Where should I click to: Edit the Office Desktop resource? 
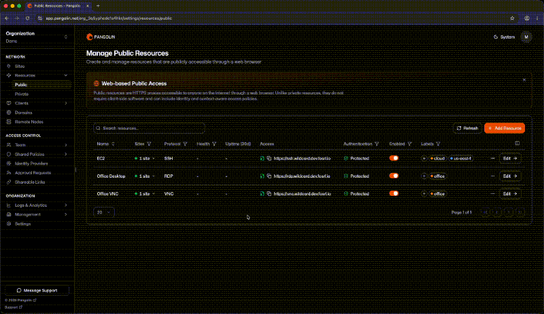[x=510, y=176]
